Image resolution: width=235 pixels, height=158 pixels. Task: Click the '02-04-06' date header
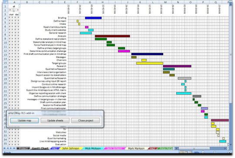point(185,9)
